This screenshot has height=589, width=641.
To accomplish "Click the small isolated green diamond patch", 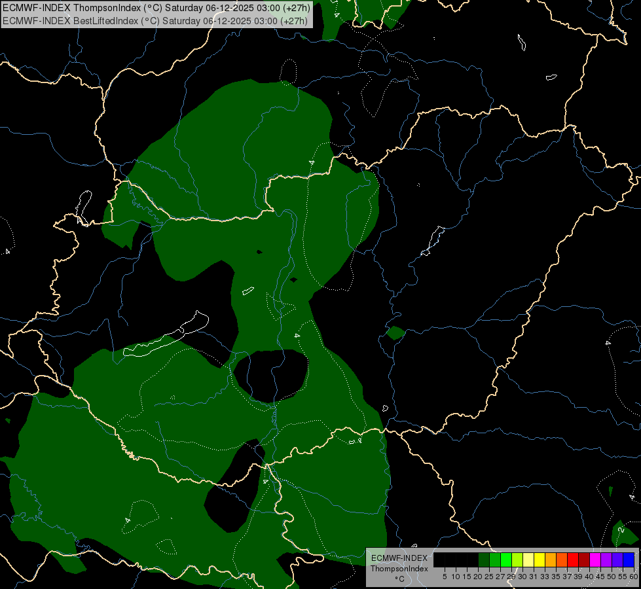I will pyautogui.click(x=395, y=332).
